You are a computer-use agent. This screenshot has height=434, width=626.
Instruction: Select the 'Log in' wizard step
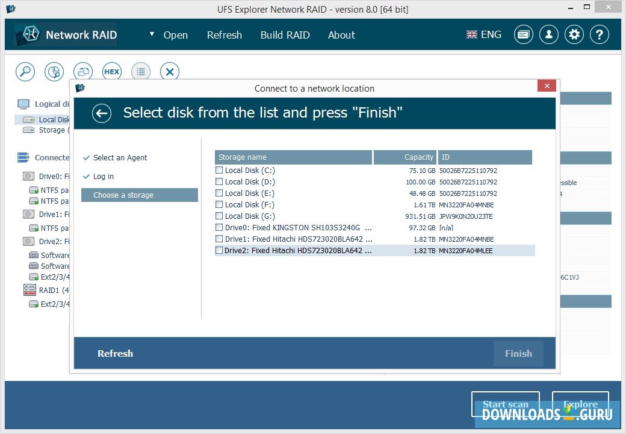104,176
